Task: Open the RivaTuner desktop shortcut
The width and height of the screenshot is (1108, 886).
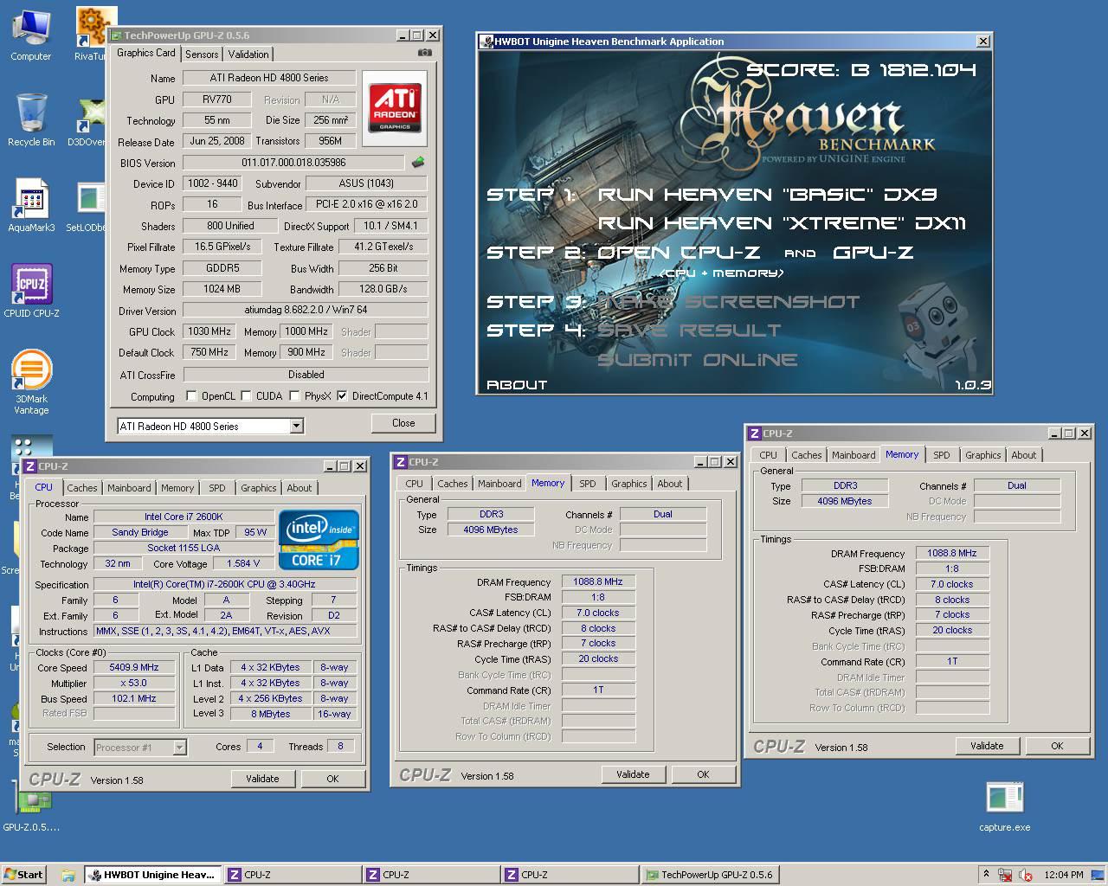Action: (93, 35)
